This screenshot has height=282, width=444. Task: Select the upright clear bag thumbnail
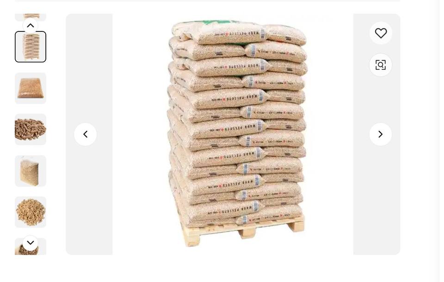[x=31, y=171]
